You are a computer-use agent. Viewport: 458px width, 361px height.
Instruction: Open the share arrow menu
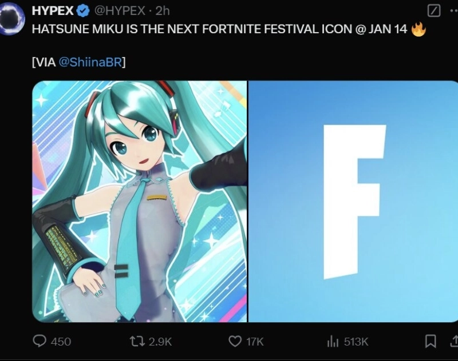(453, 341)
